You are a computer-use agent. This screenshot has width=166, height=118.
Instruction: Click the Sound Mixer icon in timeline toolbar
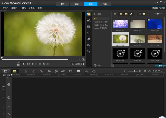pyautogui.click(x=49, y=71)
